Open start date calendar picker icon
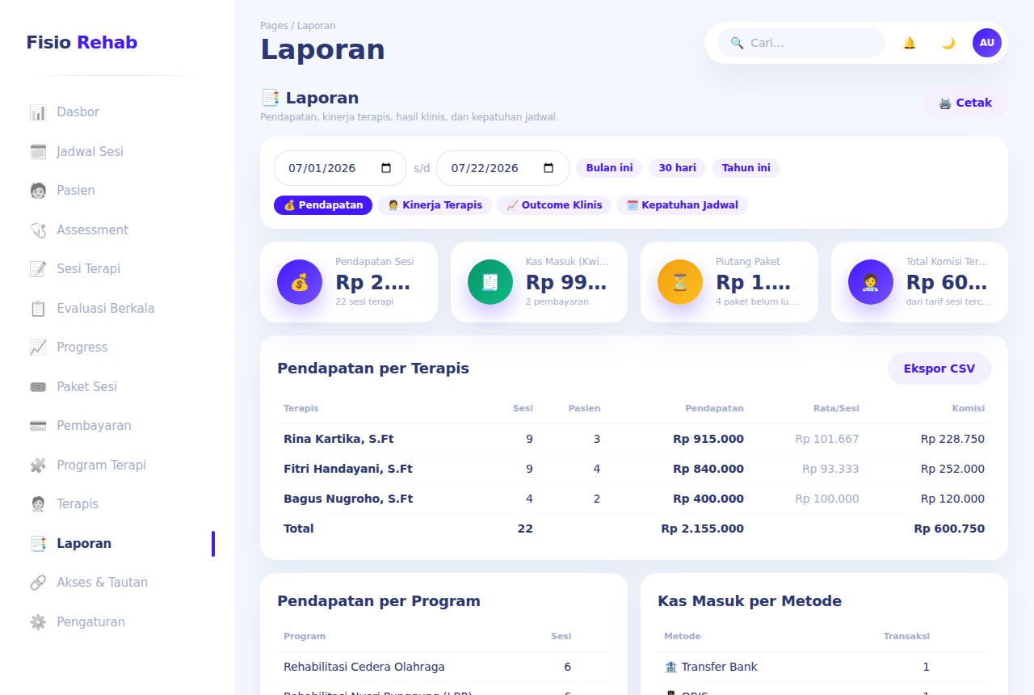Viewport: 1034px width, 695px height. click(x=386, y=168)
